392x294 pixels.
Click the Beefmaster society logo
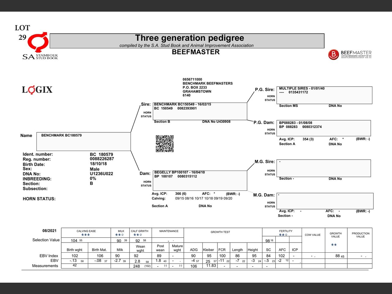(350, 54)
